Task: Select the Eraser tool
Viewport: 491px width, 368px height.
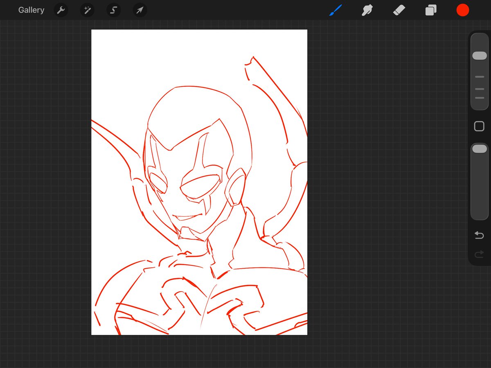Action: point(399,10)
